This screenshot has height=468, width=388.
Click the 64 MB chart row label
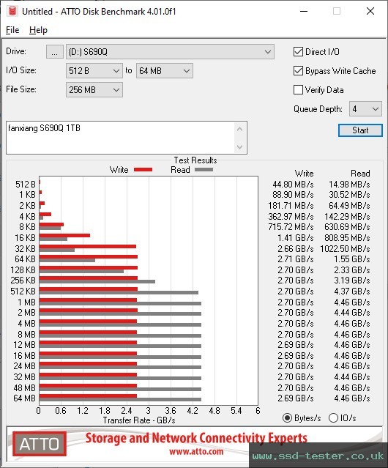pos(24,398)
